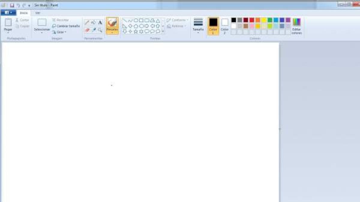Image resolution: width=360 pixels, height=202 pixels.
Task: Open the blue Paint application menu button
Action: tap(8, 13)
